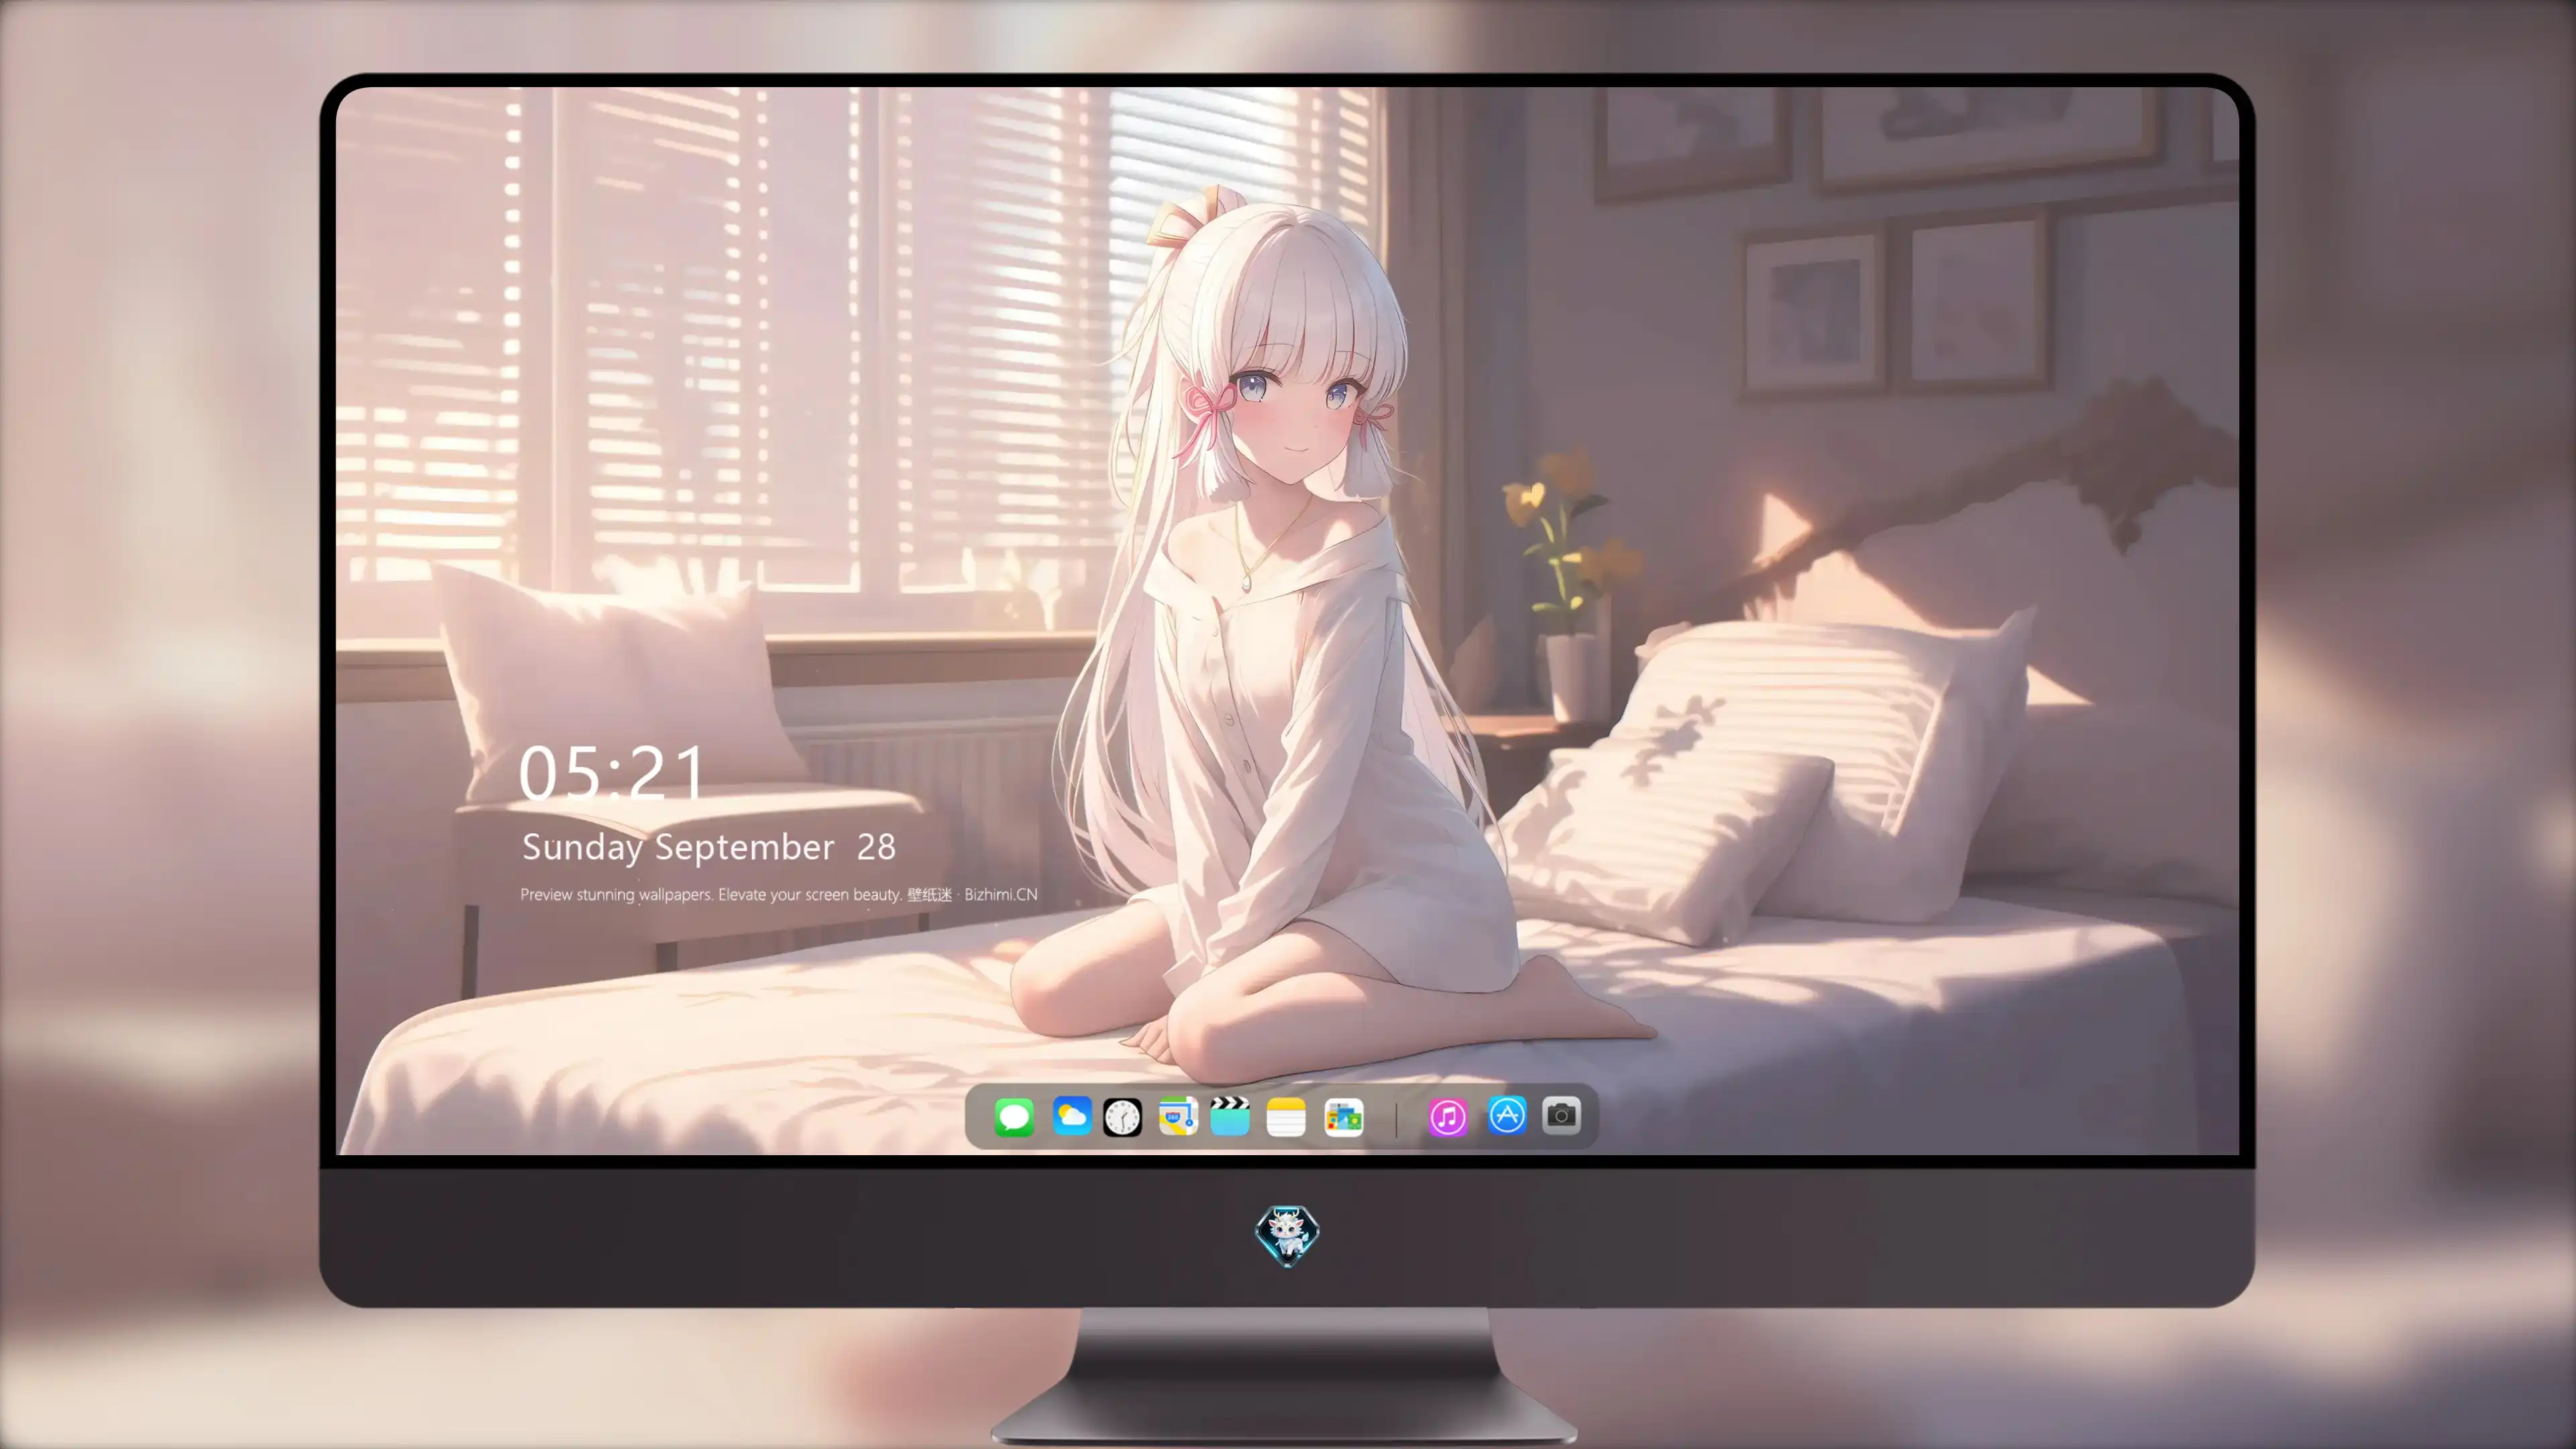Viewport: 2576px width, 1449px height.
Task: Open the Camera app in the dock
Action: tap(1561, 1116)
